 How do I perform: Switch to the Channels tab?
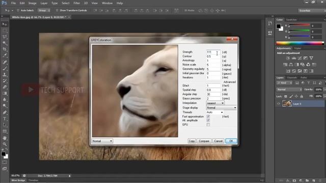(292, 78)
